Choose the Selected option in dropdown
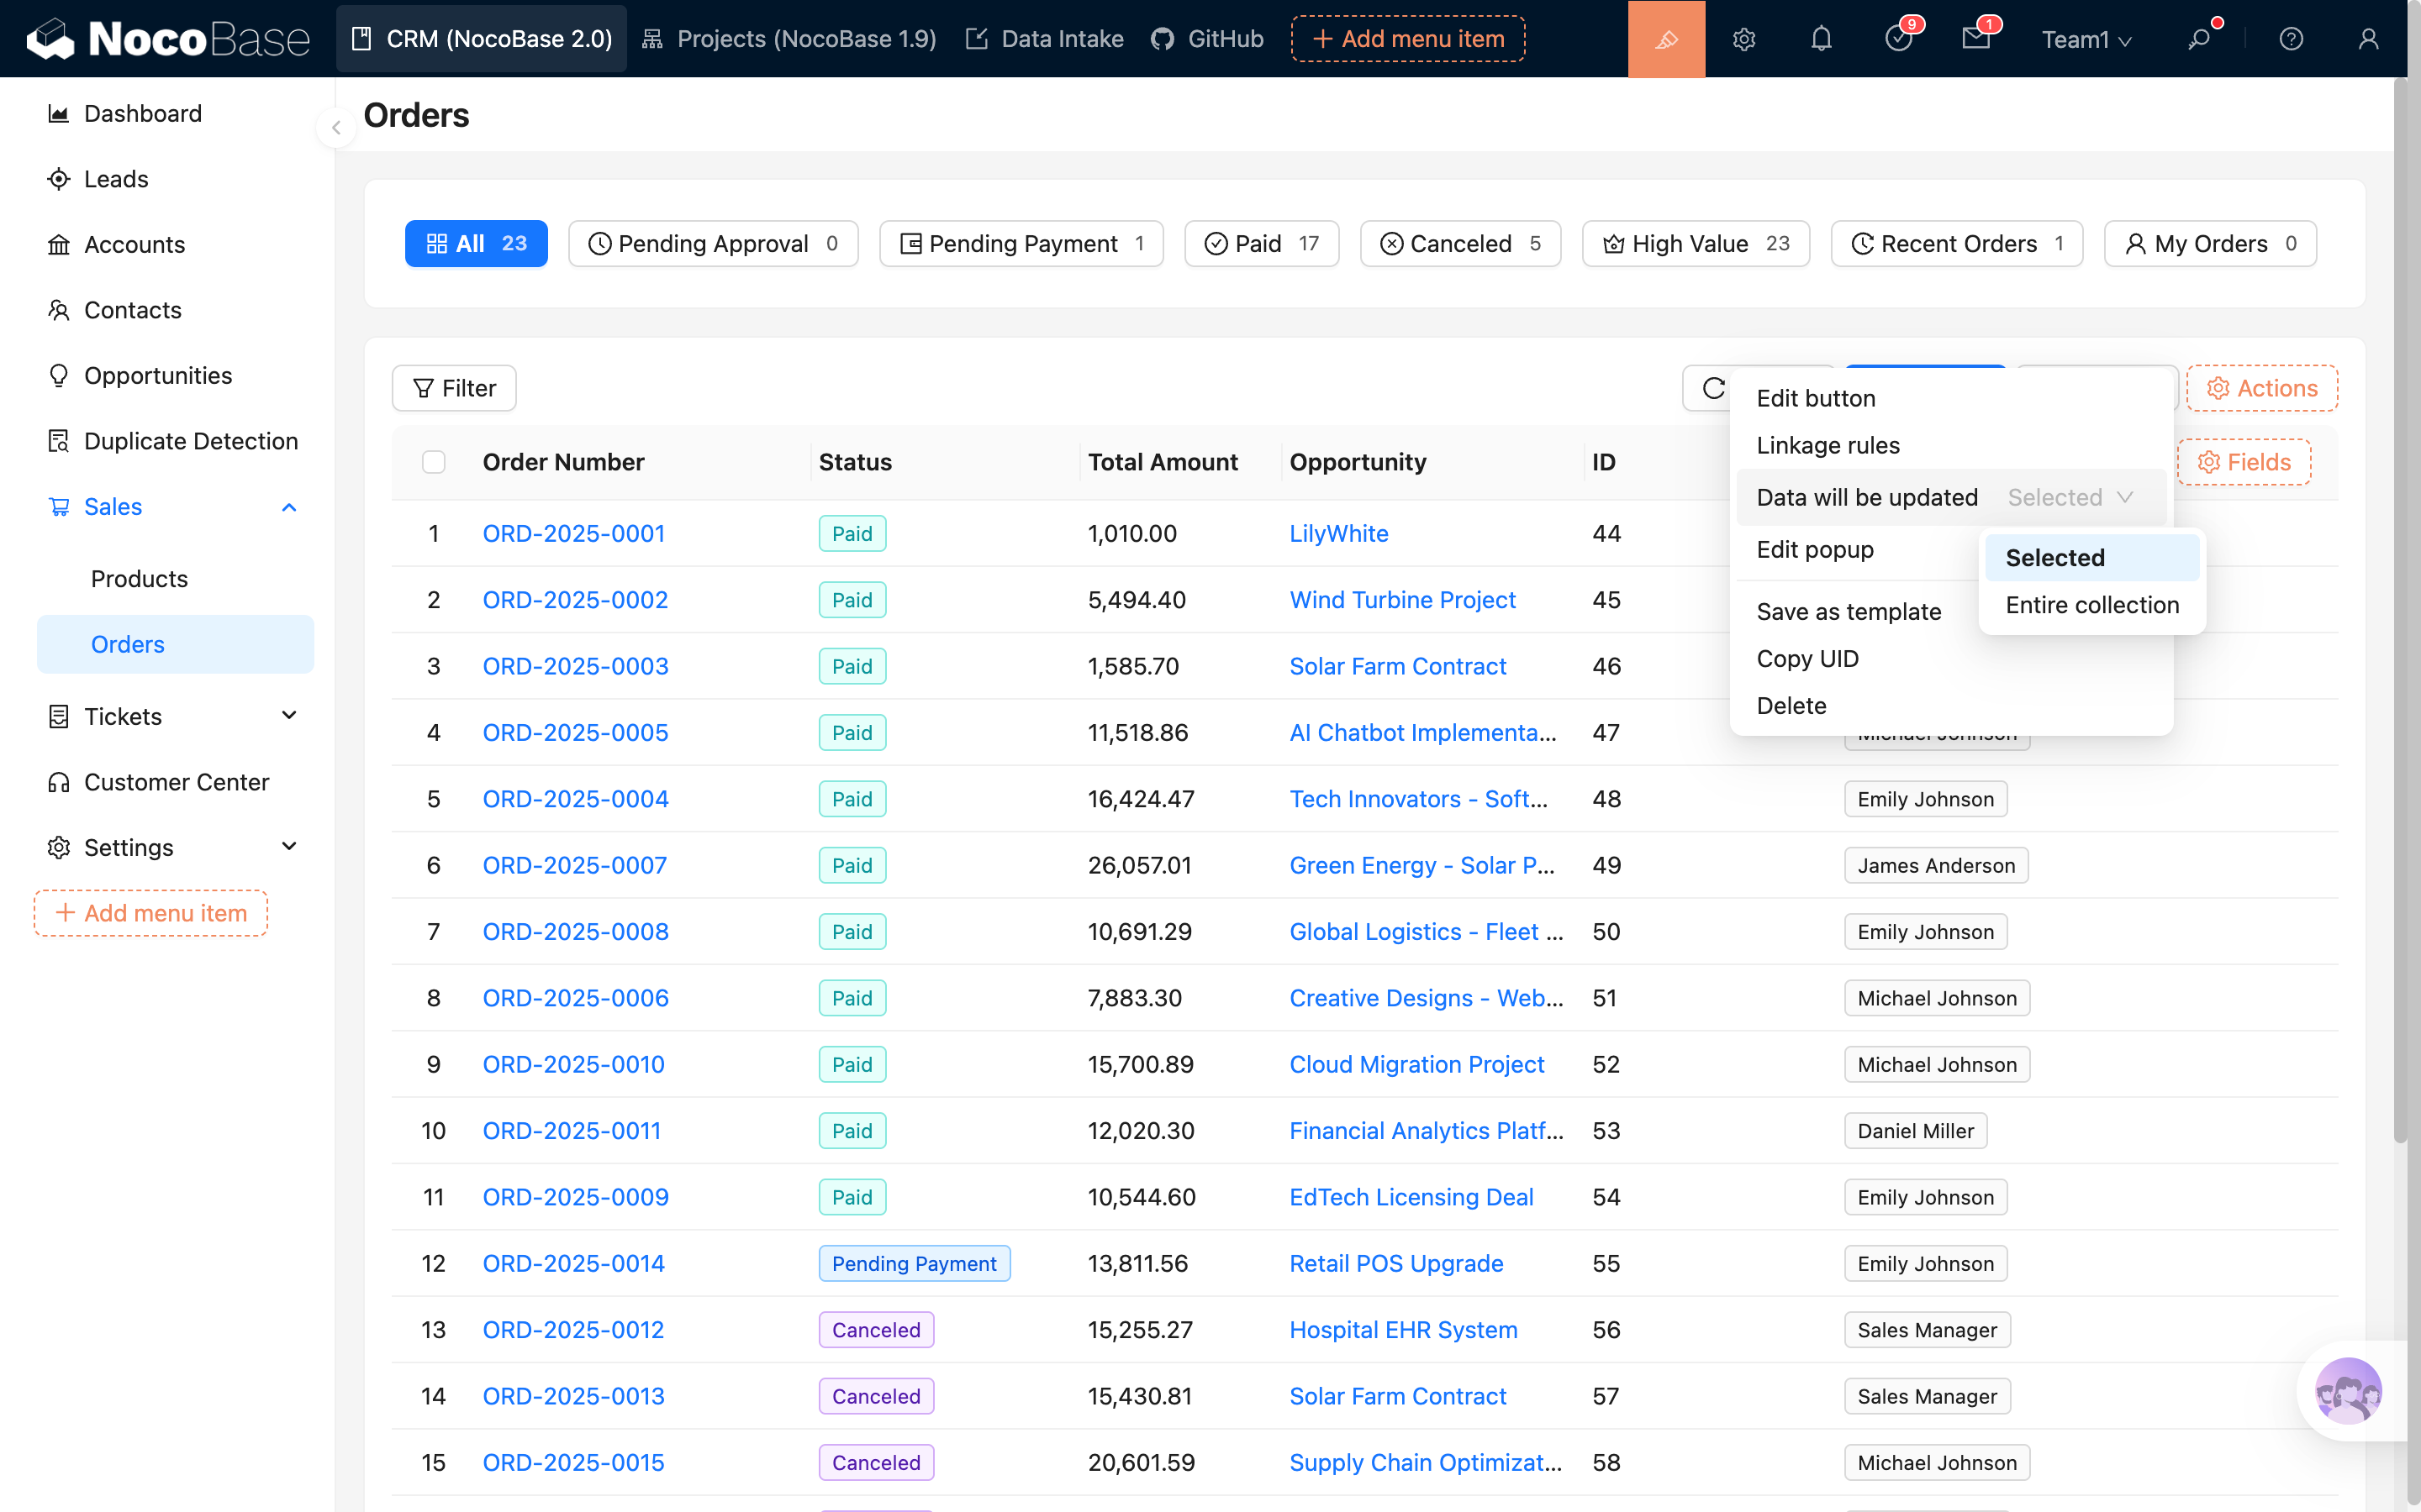2421x1512 pixels. coord(2091,557)
